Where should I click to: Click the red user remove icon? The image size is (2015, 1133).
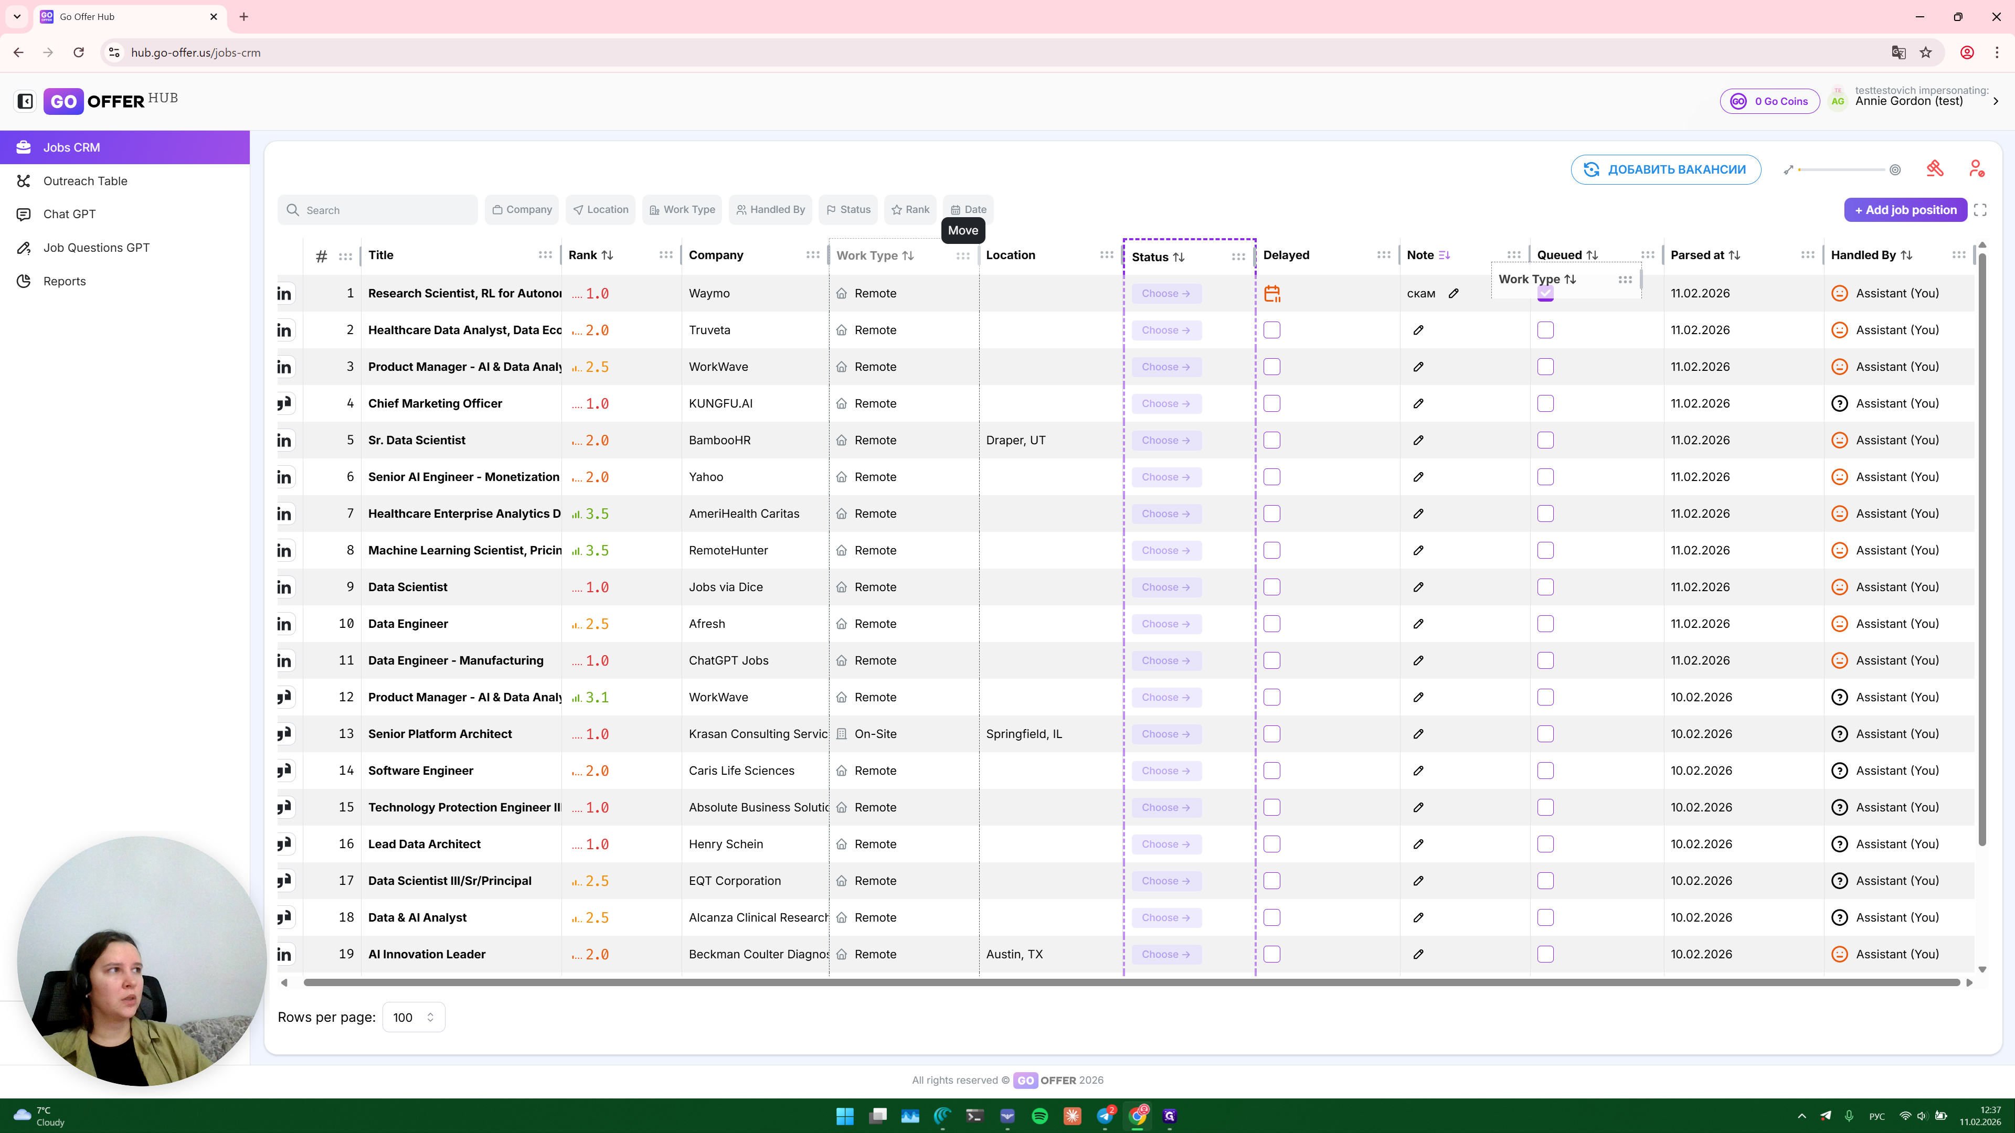point(1976,169)
